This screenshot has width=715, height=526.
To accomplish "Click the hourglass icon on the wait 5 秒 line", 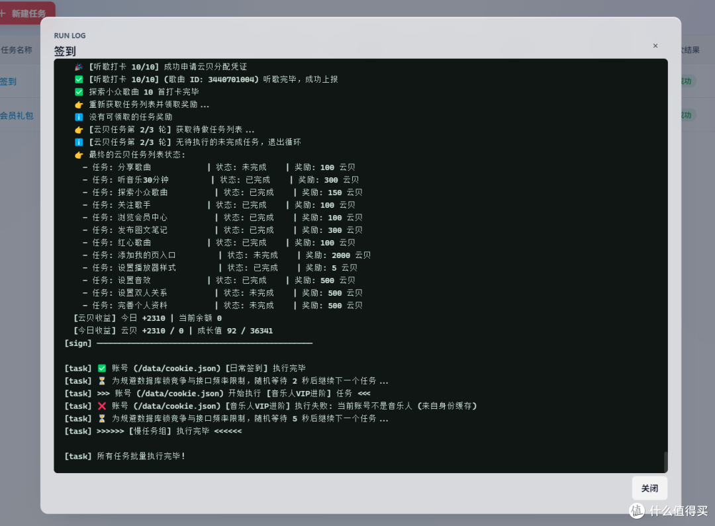I will pyautogui.click(x=102, y=418).
